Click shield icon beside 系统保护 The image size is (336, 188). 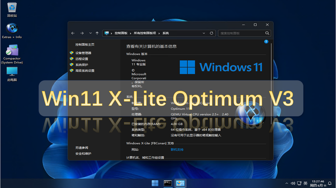(71, 65)
